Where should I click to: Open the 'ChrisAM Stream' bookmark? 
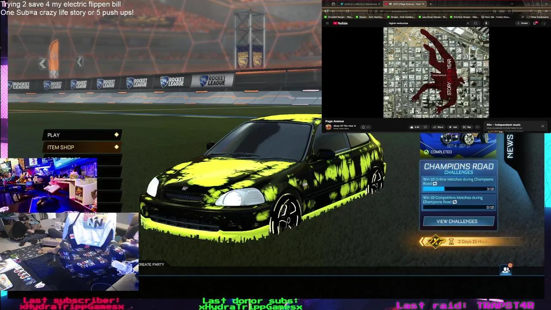click(x=338, y=17)
